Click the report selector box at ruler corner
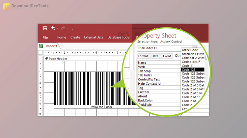247x138 pixels. [x=41, y=52]
